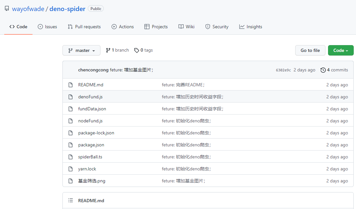Click file icon next to README.md row

pyautogui.click(x=71, y=85)
